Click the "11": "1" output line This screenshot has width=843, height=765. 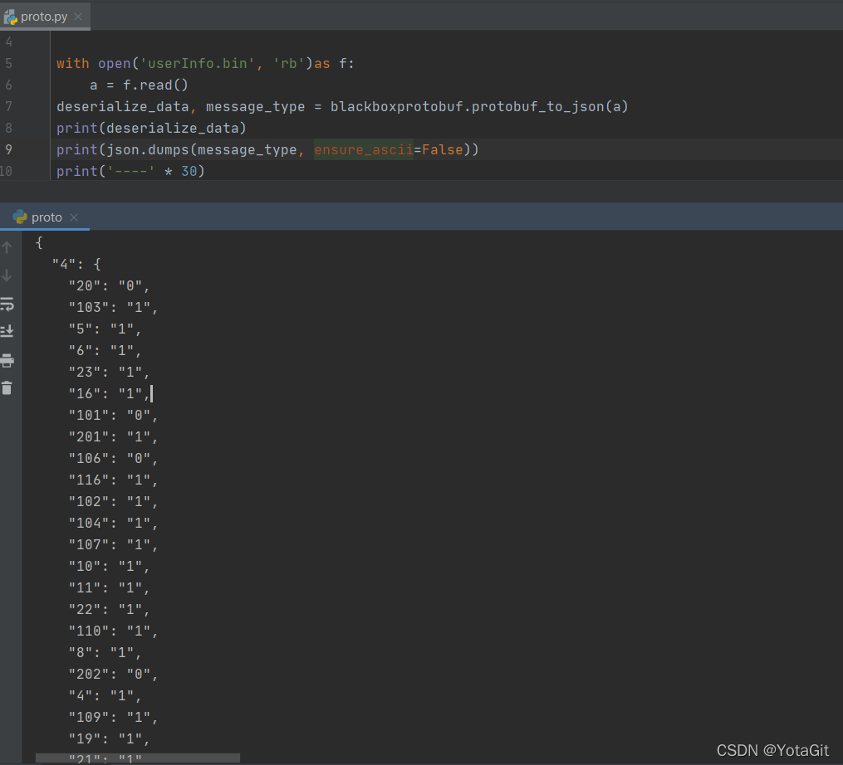coord(109,587)
